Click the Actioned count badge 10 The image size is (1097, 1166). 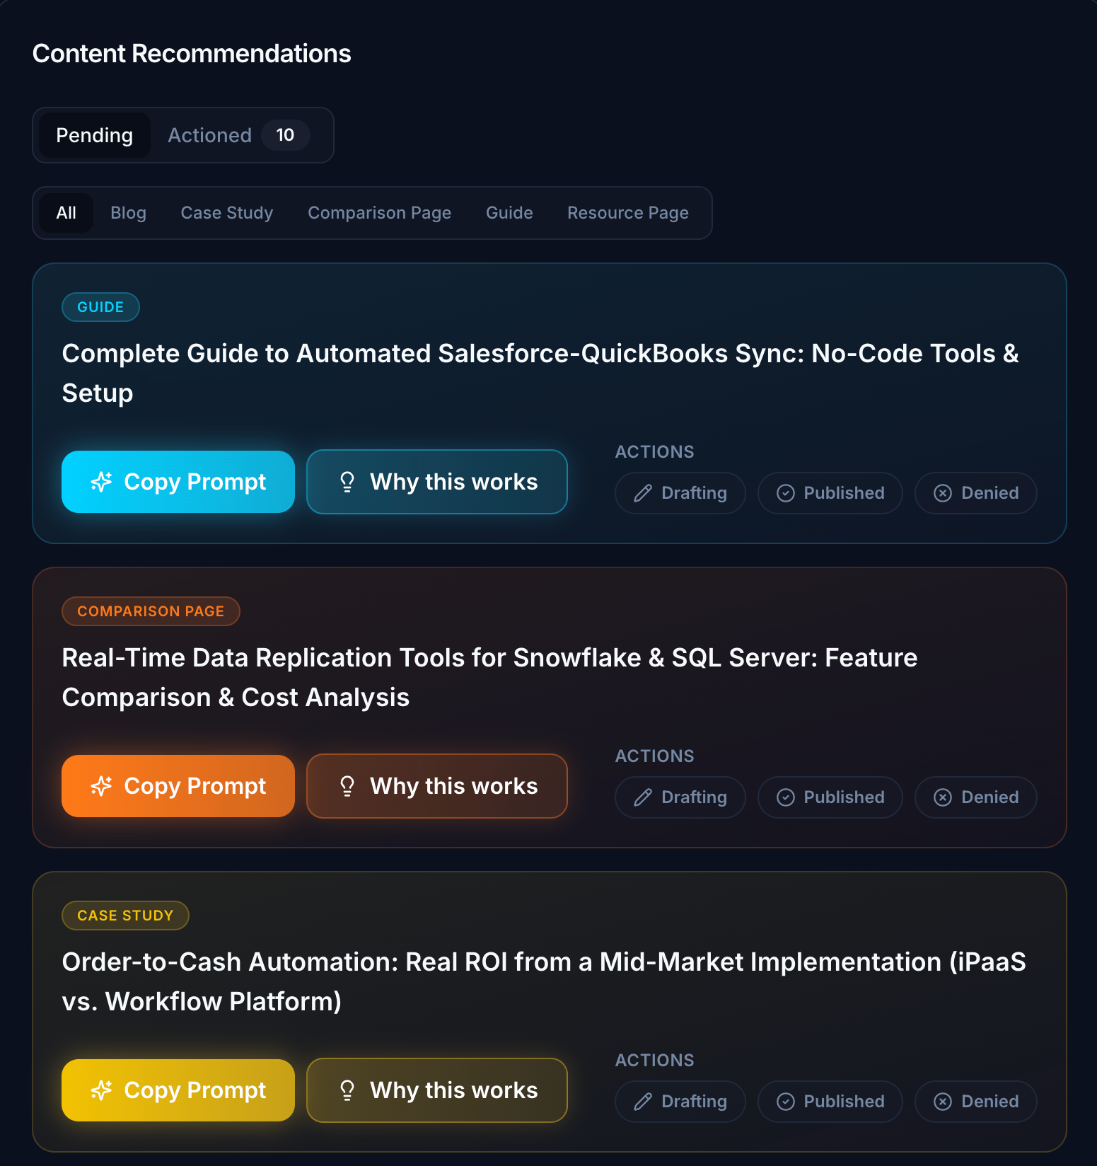pyautogui.click(x=285, y=135)
